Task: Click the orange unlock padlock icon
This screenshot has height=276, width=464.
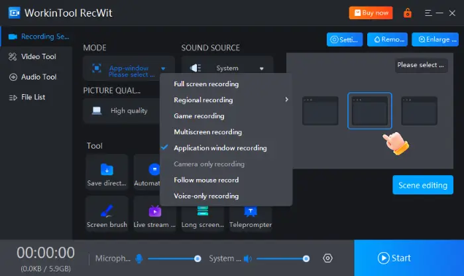Action: click(x=408, y=13)
